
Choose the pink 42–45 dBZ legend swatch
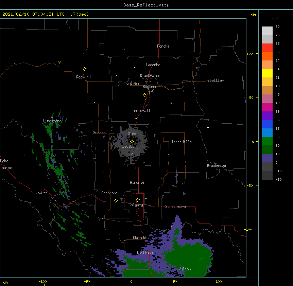point(267,99)
